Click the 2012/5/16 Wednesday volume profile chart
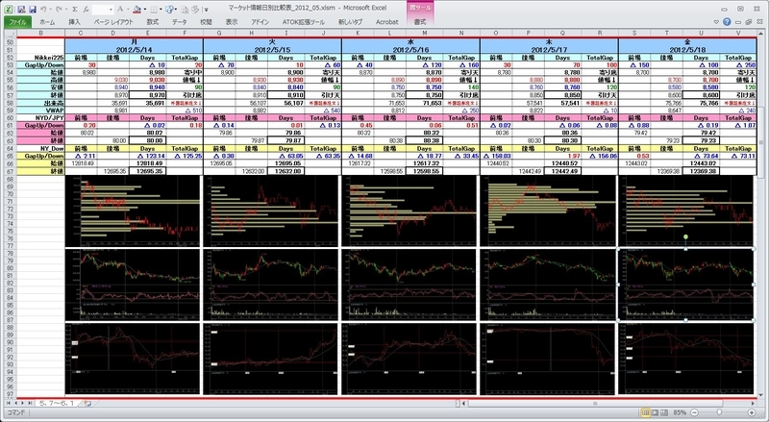769x422 pixels. point(409,211)
